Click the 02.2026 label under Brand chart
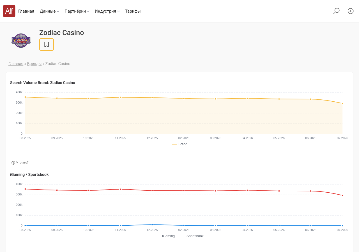 click(x=184, y=138)
